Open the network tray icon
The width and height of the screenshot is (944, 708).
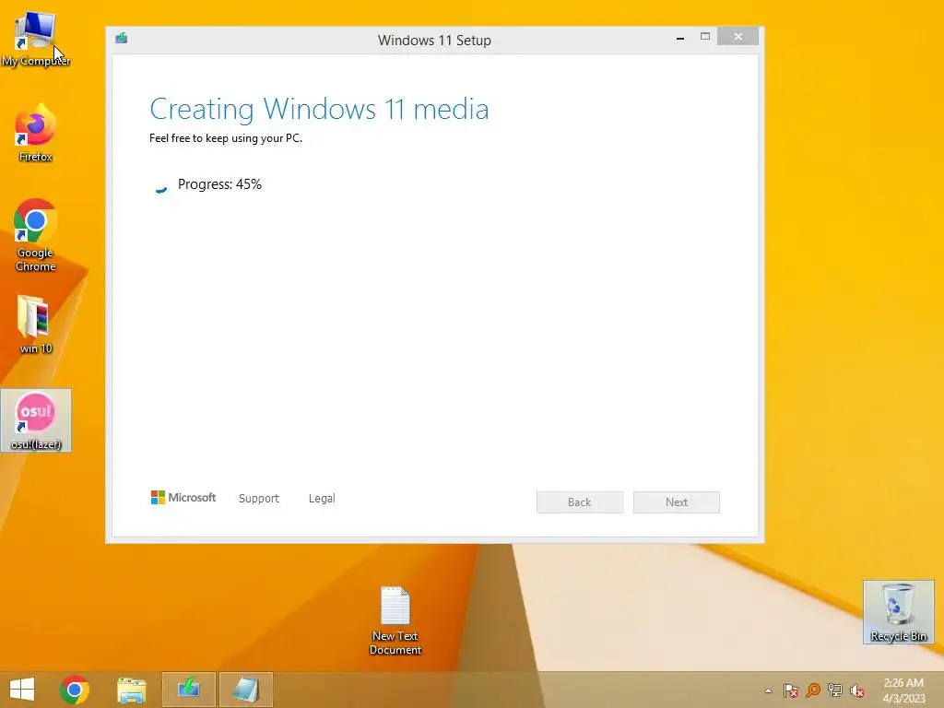(x=835, y=690)
